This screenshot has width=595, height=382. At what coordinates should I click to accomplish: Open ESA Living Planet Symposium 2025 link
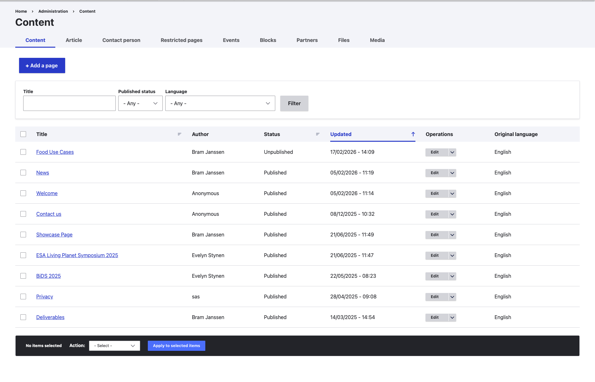coord(77,255)
